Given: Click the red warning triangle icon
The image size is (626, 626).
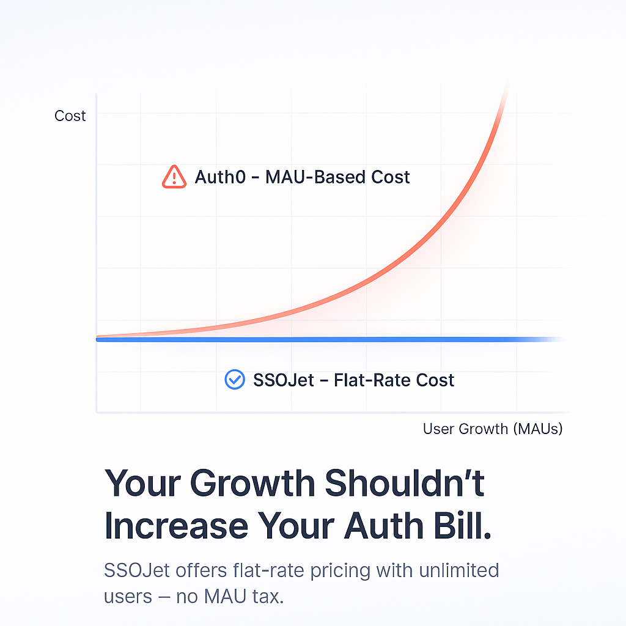Looking at the screenshot, I should pos(174,177).
